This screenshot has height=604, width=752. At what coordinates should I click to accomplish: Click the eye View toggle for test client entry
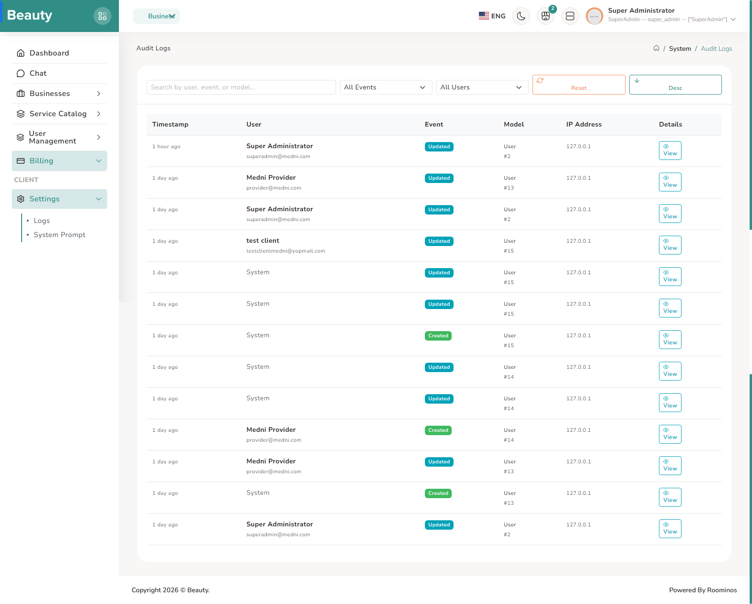[670, 245]
